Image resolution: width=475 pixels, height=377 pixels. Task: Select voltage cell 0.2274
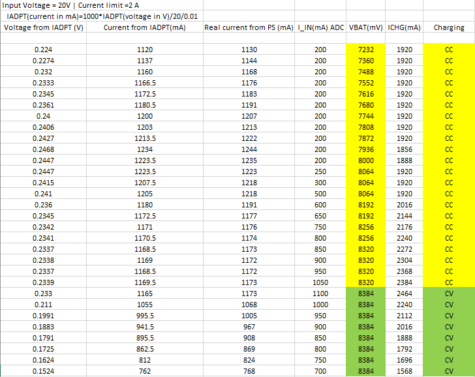(x=43, y=61)
